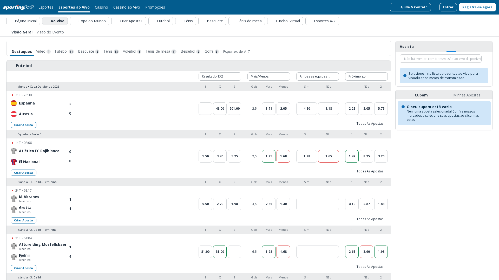The height and width of the screenshot is (280, 499).
Task: Switch to the Beisebol tab
Action: pyautogui.click(x=191, y=51)
